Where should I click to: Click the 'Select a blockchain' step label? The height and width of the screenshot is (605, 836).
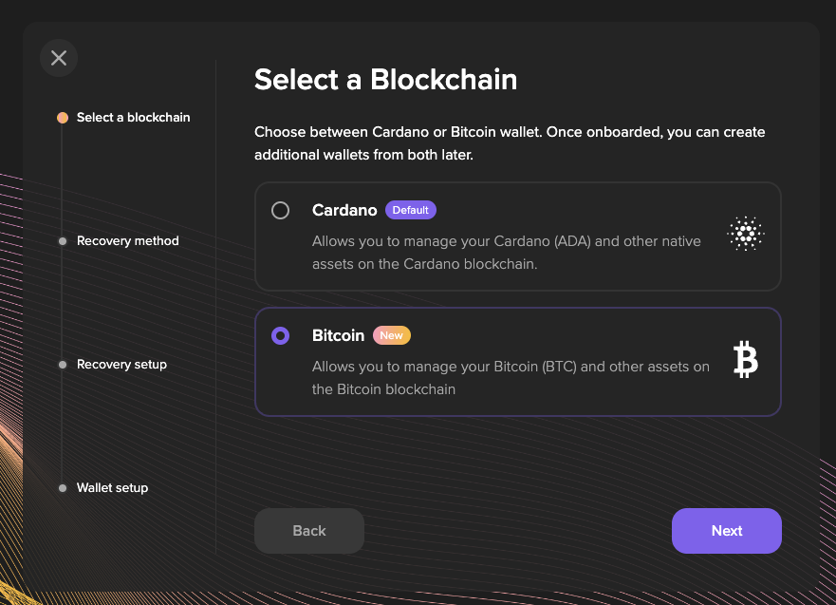click(x=133, y=118)
